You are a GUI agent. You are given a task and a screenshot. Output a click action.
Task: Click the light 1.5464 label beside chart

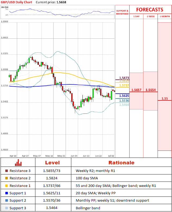click(124, 105)
